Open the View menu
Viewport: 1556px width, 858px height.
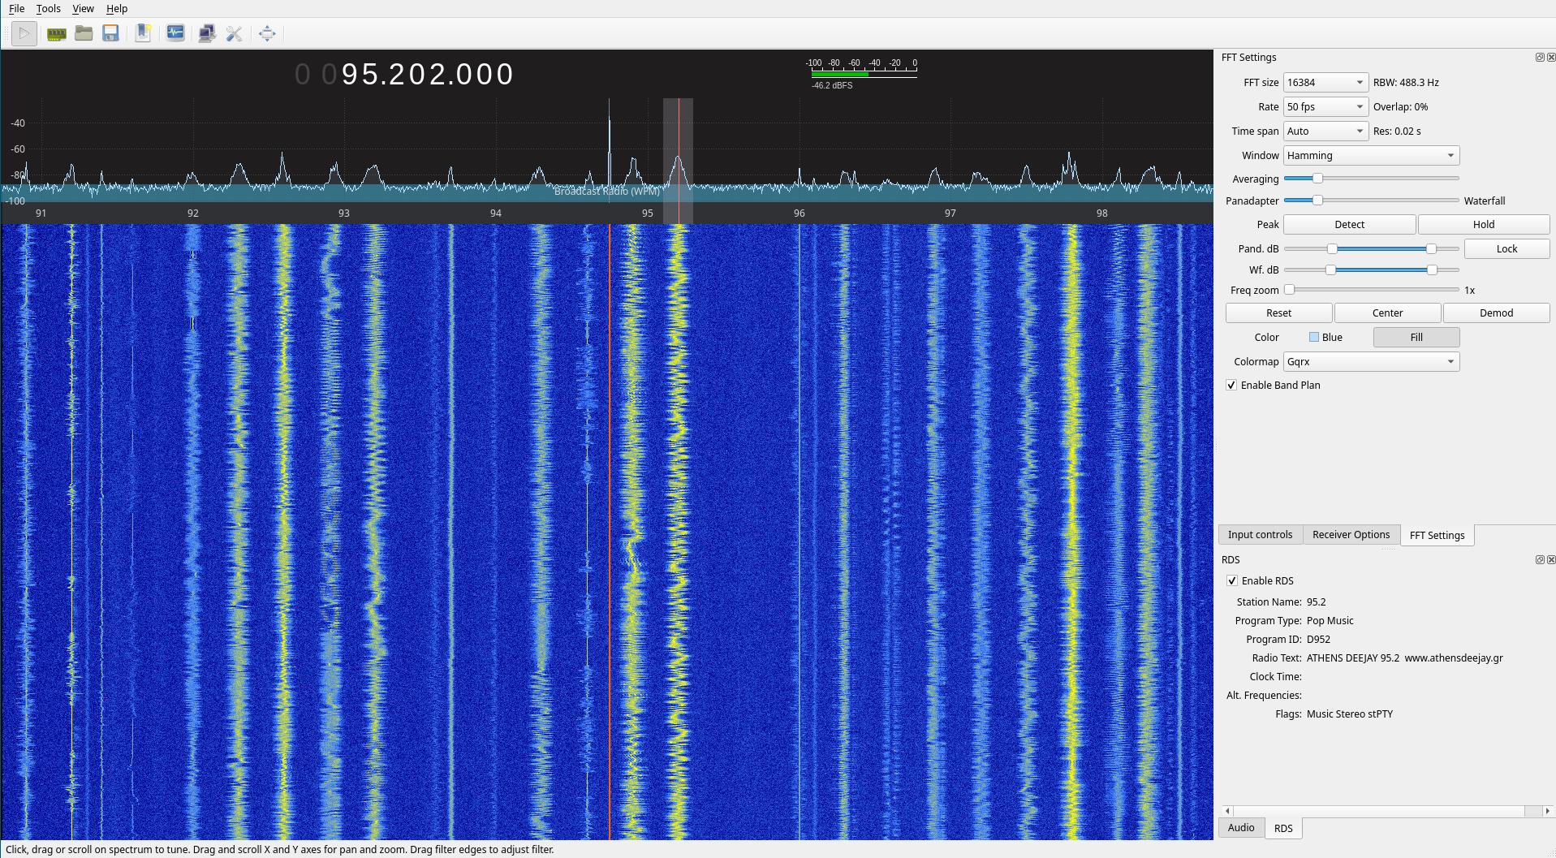[x=83, y=9]
